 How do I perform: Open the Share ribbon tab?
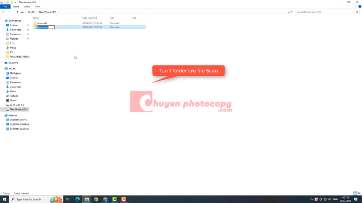click(27, 7)
